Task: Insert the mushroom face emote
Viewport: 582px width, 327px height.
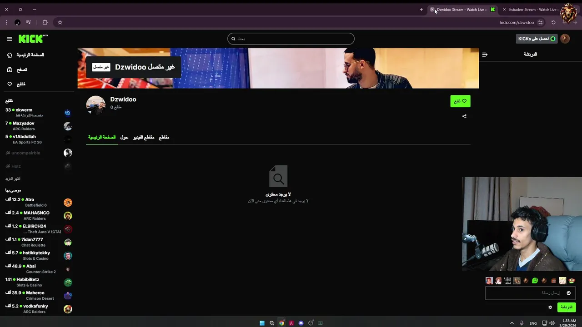Action: pos(572,281)
